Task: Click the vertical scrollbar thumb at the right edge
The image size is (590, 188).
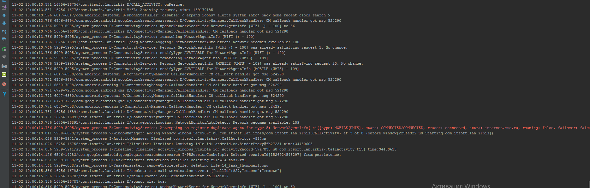Action: tap(589, 184)
